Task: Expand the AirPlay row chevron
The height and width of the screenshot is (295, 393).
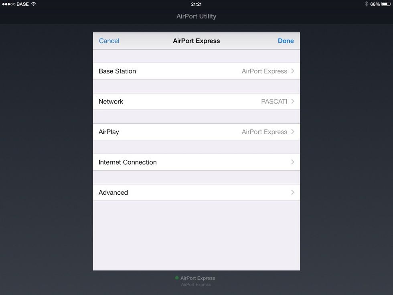Action: 292,132
